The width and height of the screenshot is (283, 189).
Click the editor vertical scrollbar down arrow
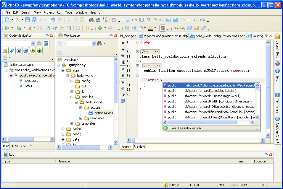[x=268, y=135]
